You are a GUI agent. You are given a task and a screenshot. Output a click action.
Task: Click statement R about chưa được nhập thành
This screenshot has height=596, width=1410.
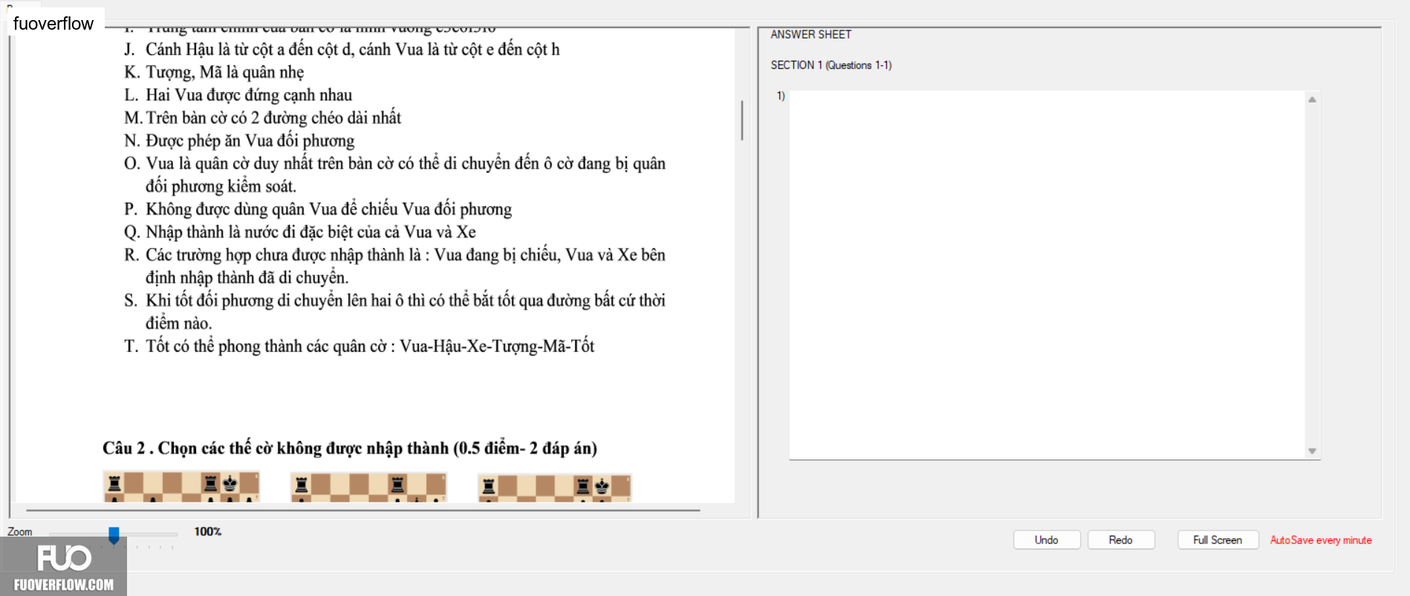(394, 266)
